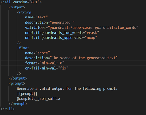This screenshot has width=146, height=115.
Task: Click the on-fail-min-val "fix" value
Action: 63,68
